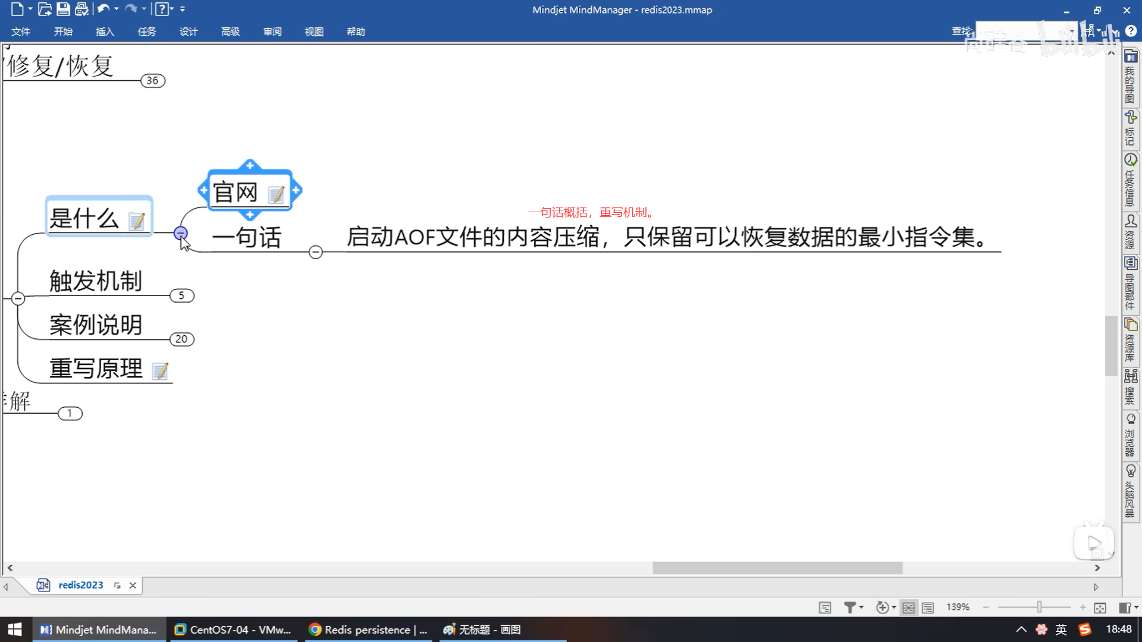
Task: Open the 我的导图 side panel icon
Action: click(1131, 77)
